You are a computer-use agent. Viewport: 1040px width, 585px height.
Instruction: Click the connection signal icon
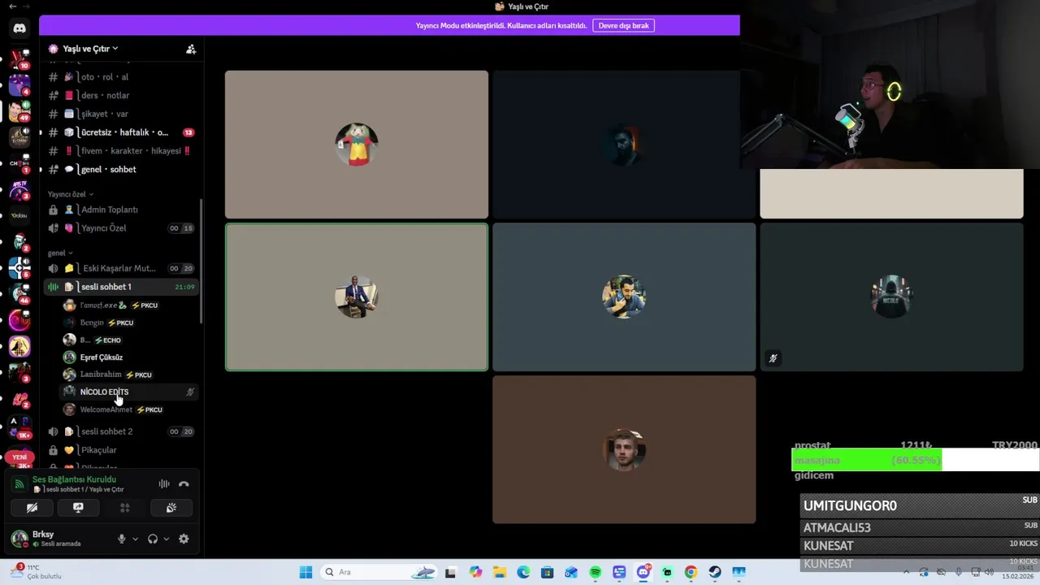click(x=19, y=484)
